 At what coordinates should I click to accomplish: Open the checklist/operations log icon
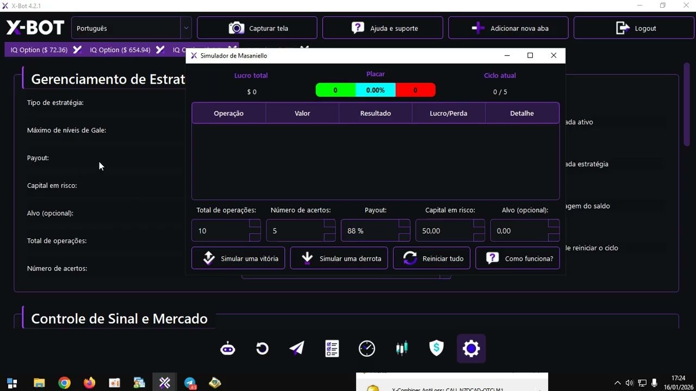tap(332, 348)
